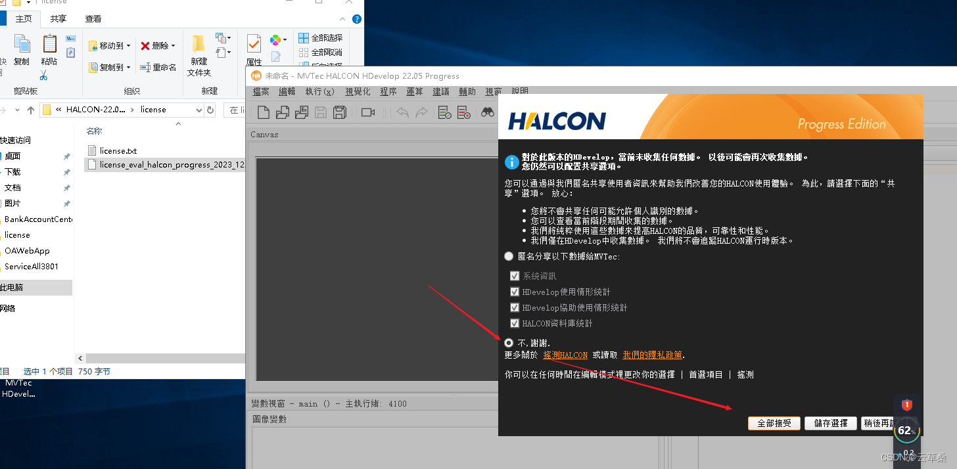Click the 62% progress circle overlay

click(907, 431)
